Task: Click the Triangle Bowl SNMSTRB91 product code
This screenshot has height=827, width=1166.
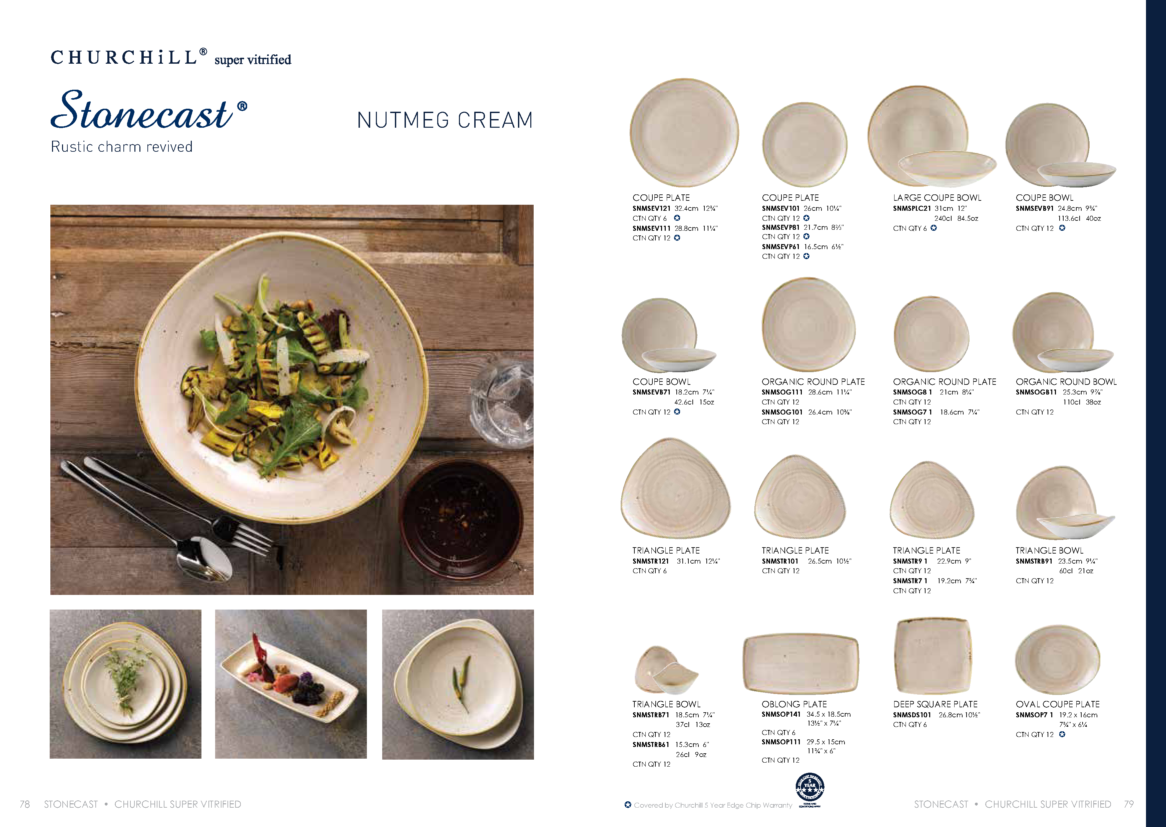Action: [x=1034, y=561]
